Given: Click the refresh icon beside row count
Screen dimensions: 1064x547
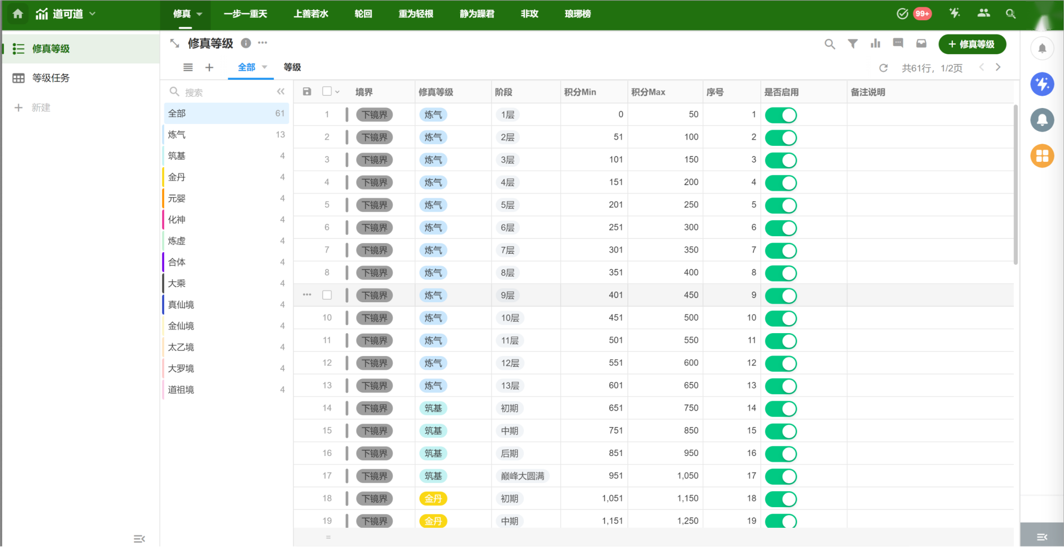Looking at the screenshot, I should pyautogui.click(x=884, y=68).
